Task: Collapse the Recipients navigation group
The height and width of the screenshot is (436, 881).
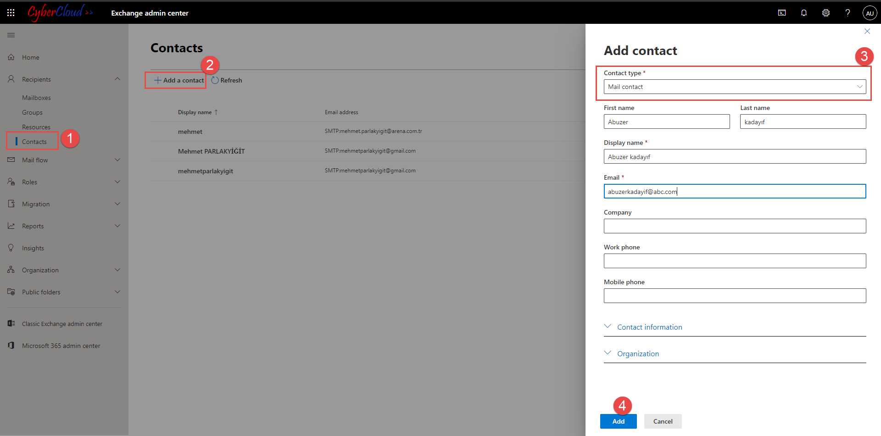Action: coord(117,79)
